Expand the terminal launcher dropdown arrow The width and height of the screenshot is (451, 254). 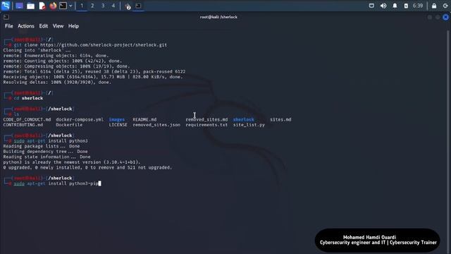(70, 6)
